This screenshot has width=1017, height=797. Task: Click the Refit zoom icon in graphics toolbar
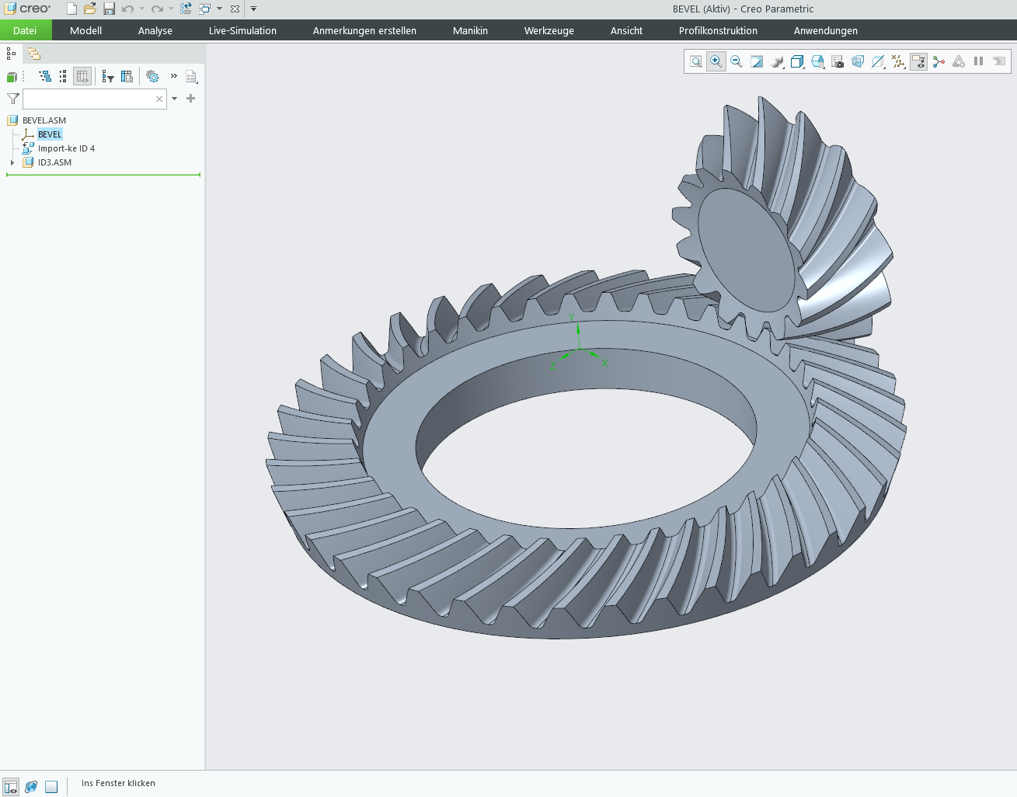coord(696,61)
